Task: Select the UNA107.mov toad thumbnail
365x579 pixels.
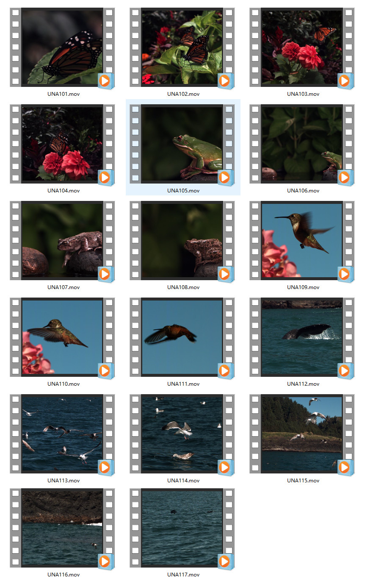Action: (62, 240)
